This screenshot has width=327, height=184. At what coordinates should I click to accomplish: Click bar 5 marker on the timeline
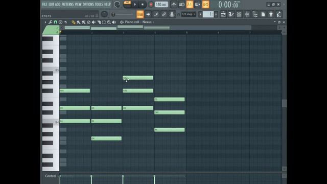[x=186, y=33]
